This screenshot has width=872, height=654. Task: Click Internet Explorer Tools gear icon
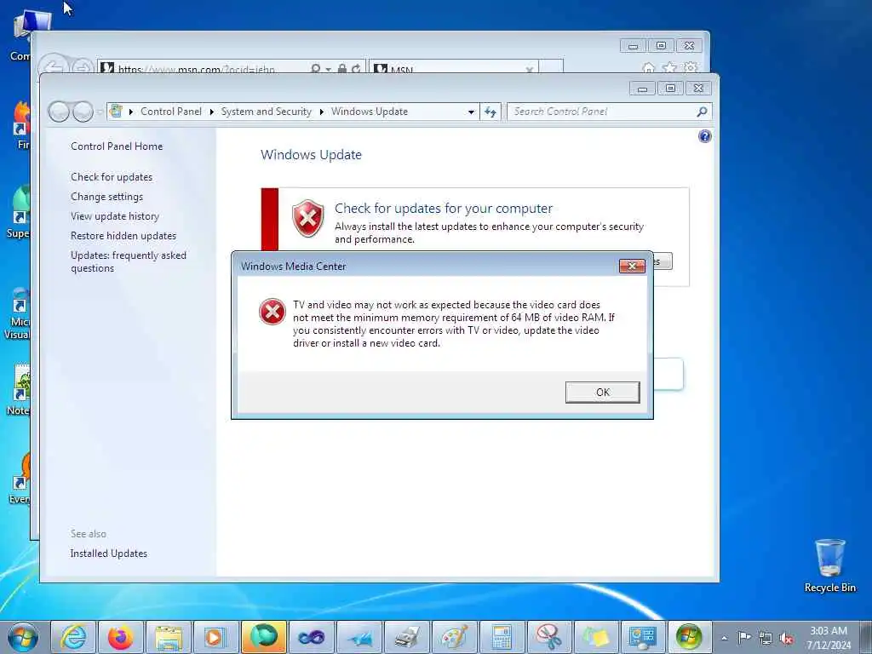pos(691,68)
